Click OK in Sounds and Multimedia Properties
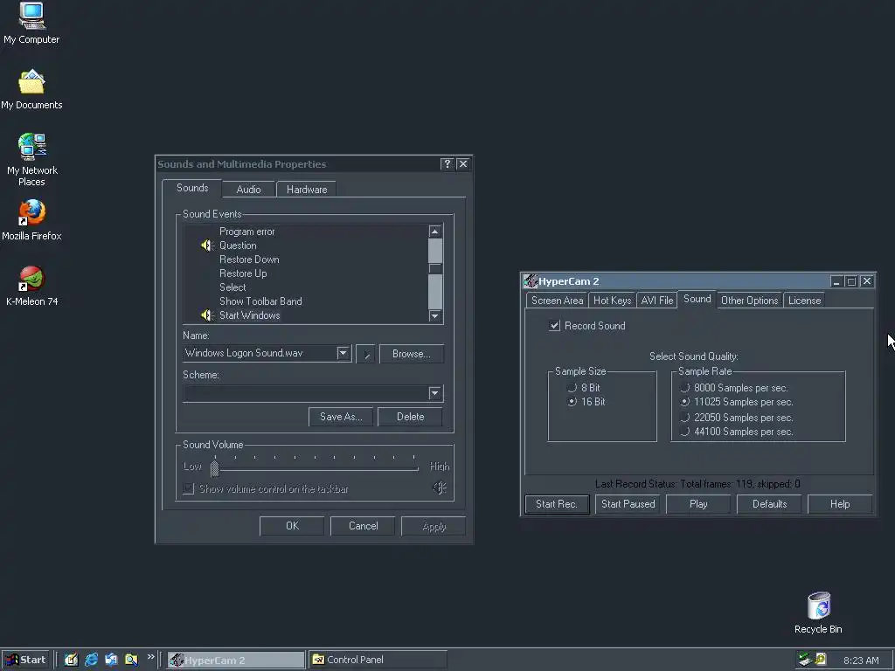895x671 pixels. point(292,526)
